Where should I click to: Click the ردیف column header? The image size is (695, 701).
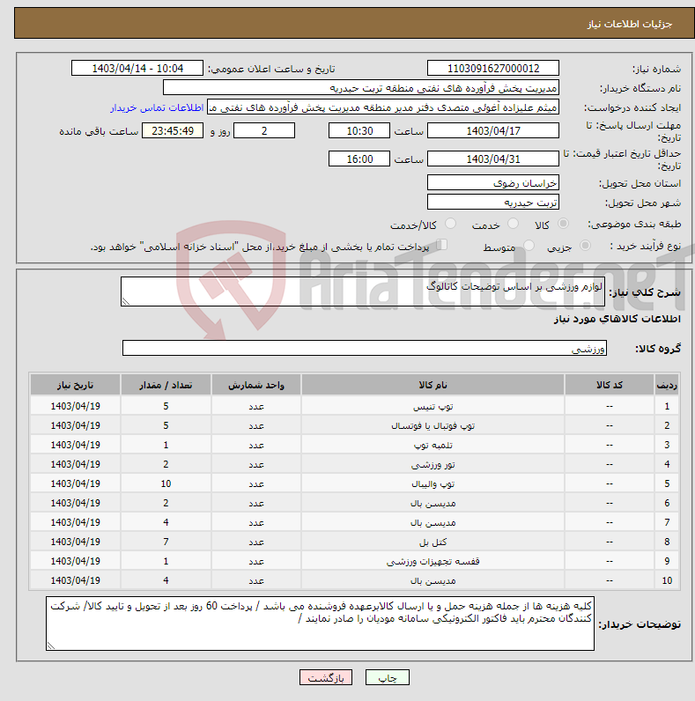pos(667,385)
